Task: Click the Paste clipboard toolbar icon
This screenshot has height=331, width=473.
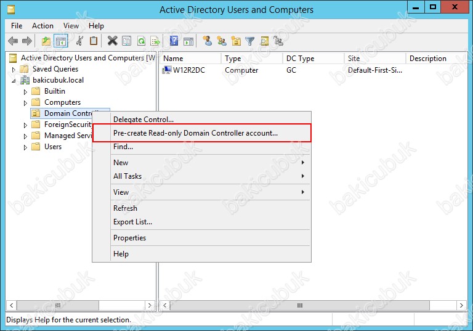Action: [x=94, y=41]
